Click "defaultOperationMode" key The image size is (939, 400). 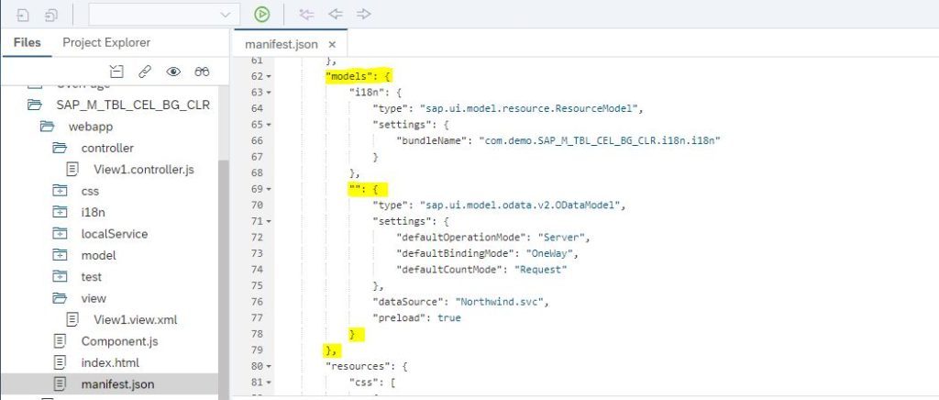pos(461,237)
